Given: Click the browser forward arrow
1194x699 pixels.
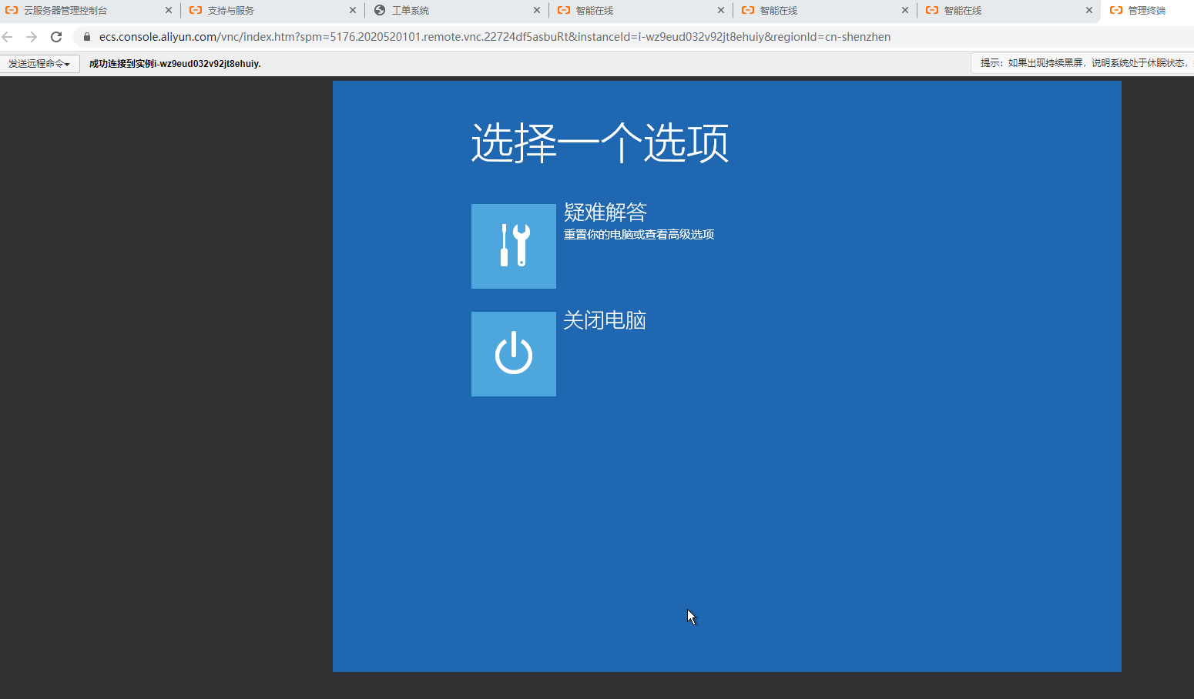Looking at the screenshot, I should pos(32,37).
